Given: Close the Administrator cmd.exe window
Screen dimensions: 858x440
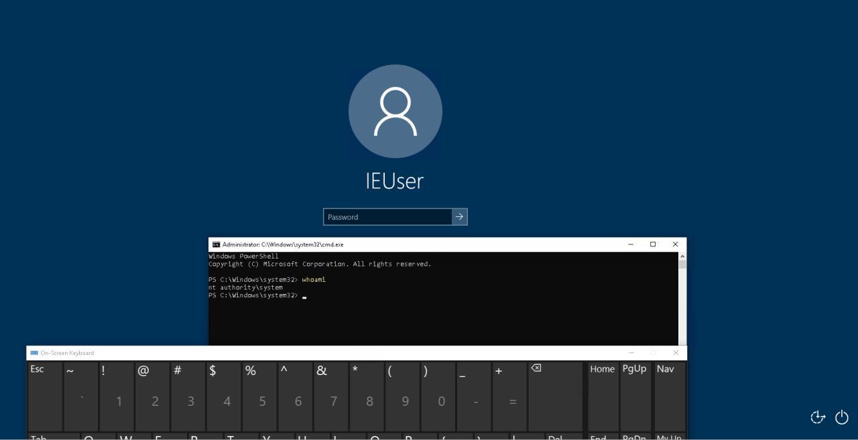Looking at the screenshot, I should tap(675, 244).
